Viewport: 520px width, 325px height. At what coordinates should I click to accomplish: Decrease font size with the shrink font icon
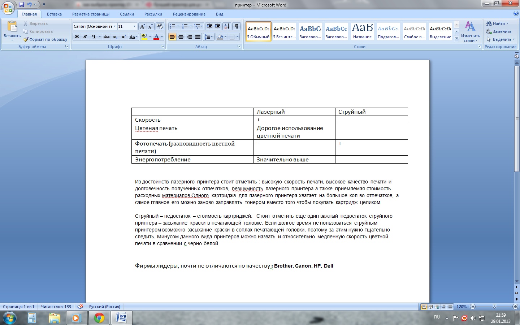click(150, 26)
